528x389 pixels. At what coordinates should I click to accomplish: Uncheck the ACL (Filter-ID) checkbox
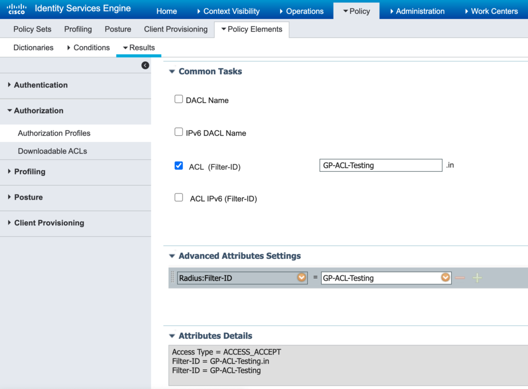tap(179, 166)
